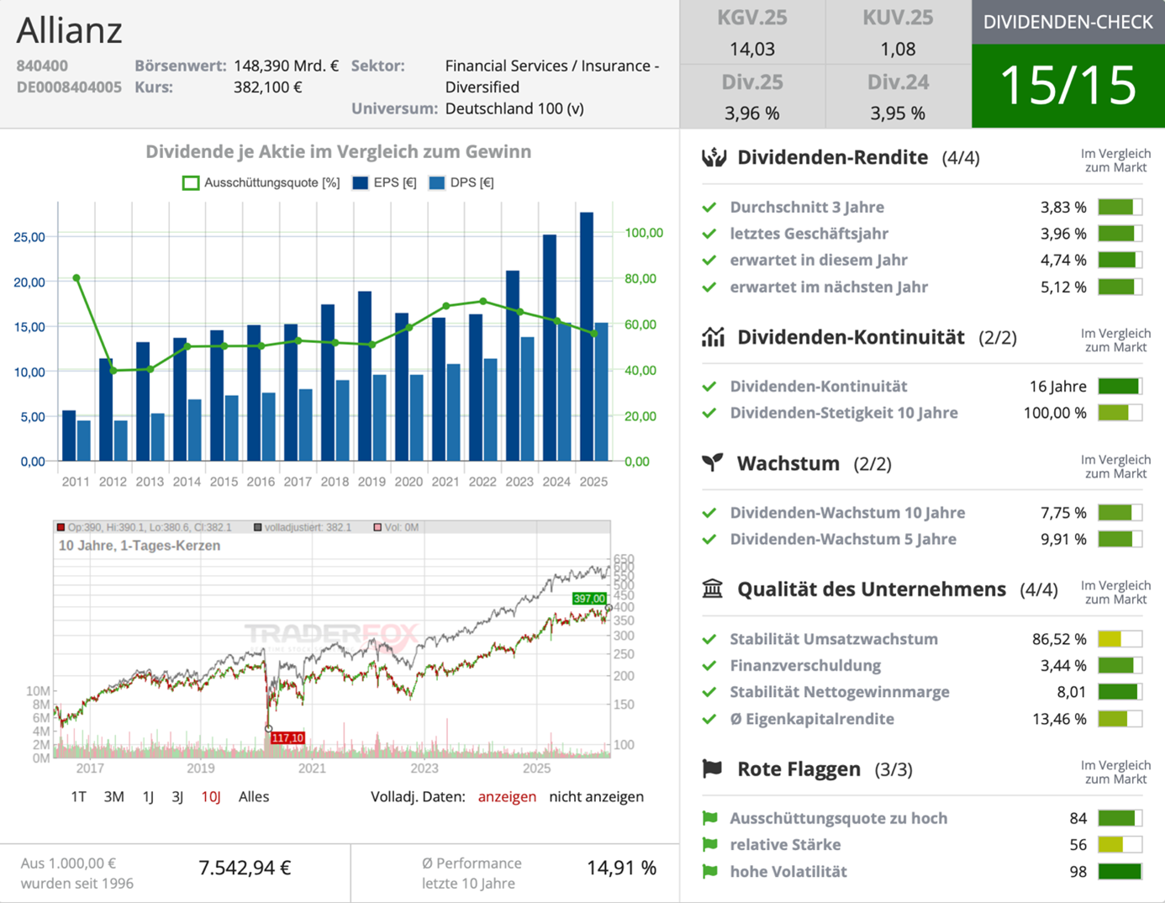Click checkmark next to Durchschnitt 3 Jahre
This screenshot has height=903, width=1165.
point(709,207)
